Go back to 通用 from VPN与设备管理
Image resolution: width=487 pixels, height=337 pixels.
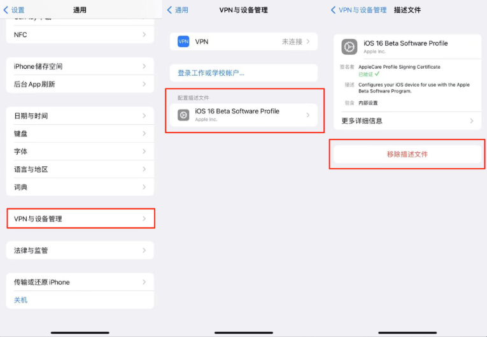click(x=178, y=10)
